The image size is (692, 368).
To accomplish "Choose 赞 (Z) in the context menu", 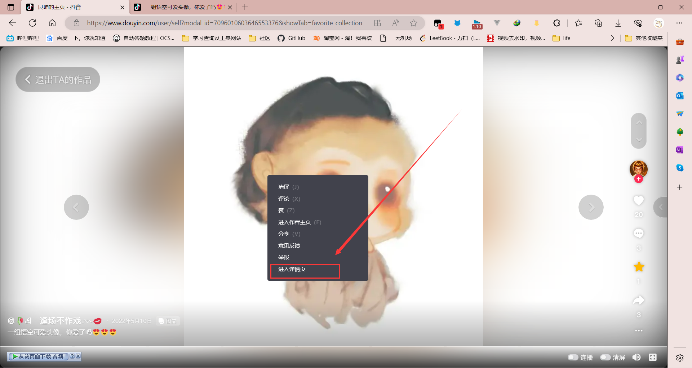I will point(287,210).
